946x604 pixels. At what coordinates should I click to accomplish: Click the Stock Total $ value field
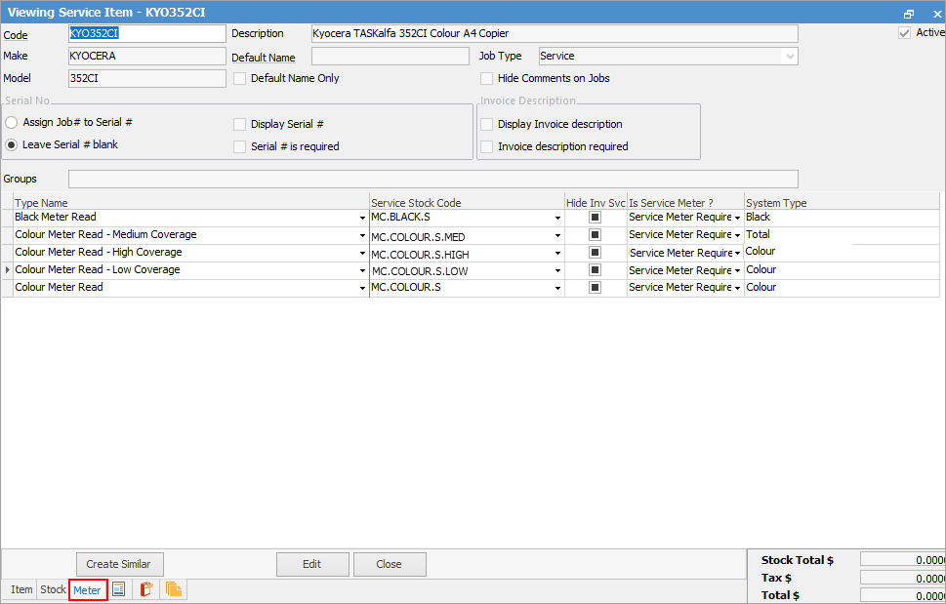click(x=903, y=560)
